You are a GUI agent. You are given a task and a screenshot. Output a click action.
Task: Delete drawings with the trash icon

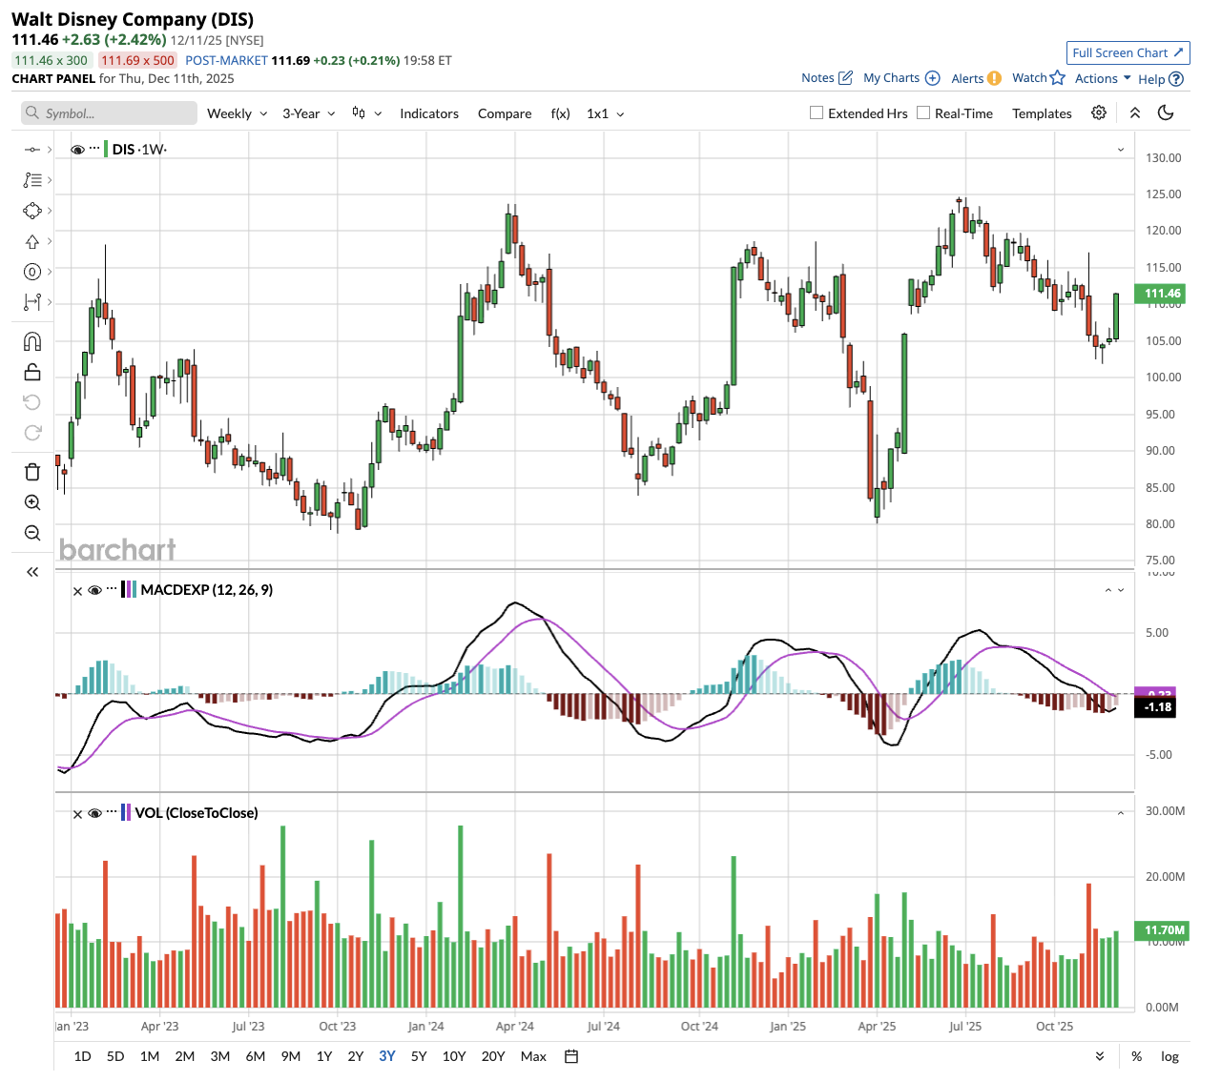click(32, 472)
